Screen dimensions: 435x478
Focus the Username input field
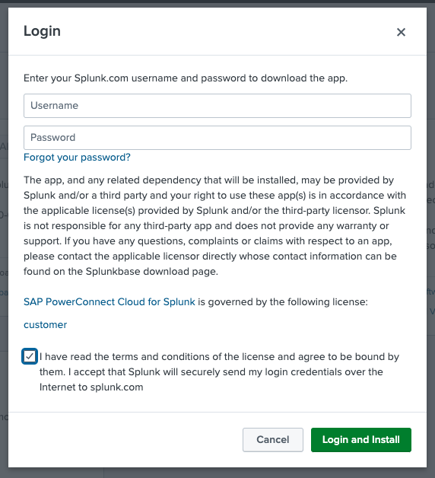point(217,106)
